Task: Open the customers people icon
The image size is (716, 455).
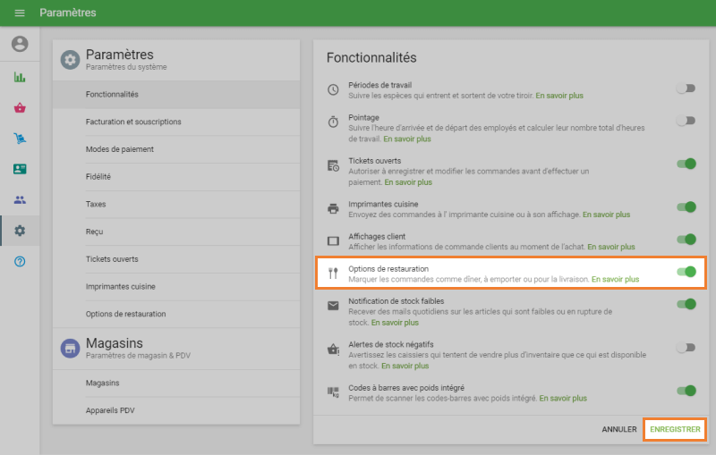Action: point(20,199)
